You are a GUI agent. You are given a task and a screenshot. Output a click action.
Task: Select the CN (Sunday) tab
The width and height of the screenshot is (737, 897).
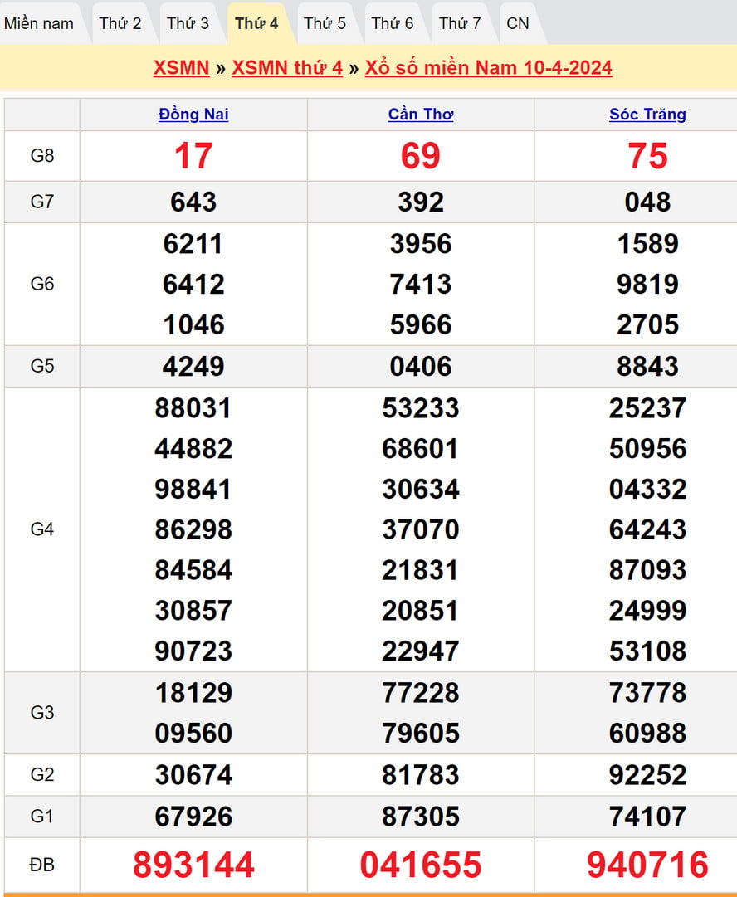pos(518,23)
